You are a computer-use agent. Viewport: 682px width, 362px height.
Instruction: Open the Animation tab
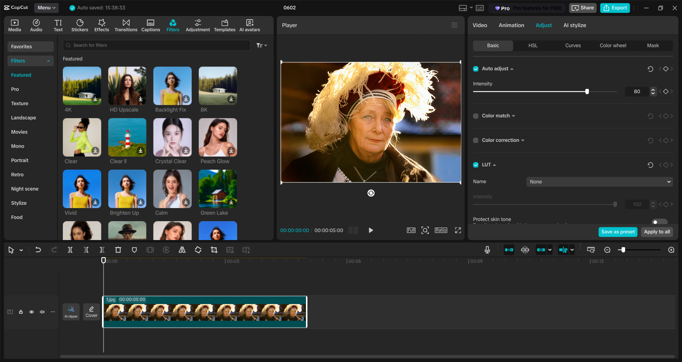tap(511, 25)
